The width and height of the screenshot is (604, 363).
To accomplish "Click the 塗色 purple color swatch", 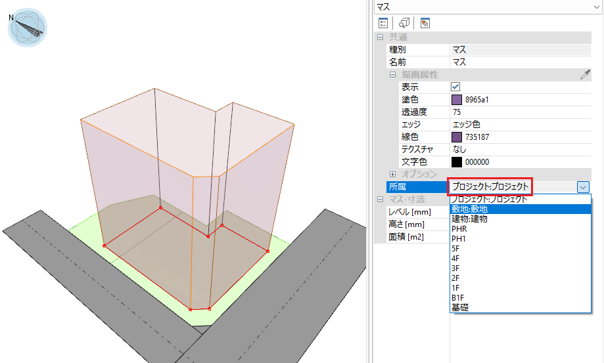I will click(x=457, y=100).
